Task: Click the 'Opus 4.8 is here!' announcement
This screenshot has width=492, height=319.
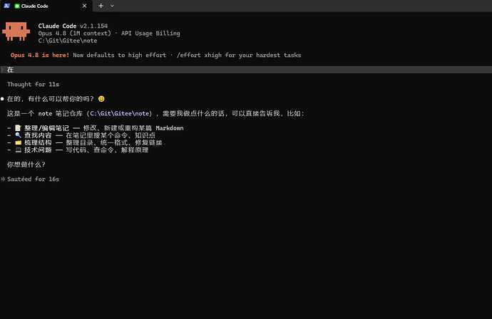Action: point(40,55)
